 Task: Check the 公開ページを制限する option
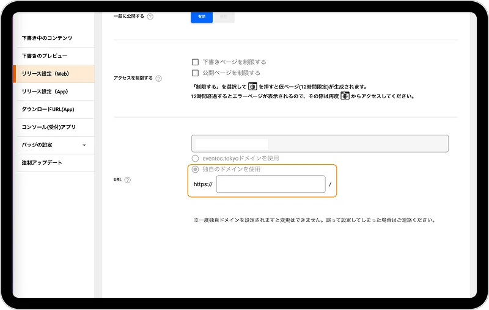point(196,73)
